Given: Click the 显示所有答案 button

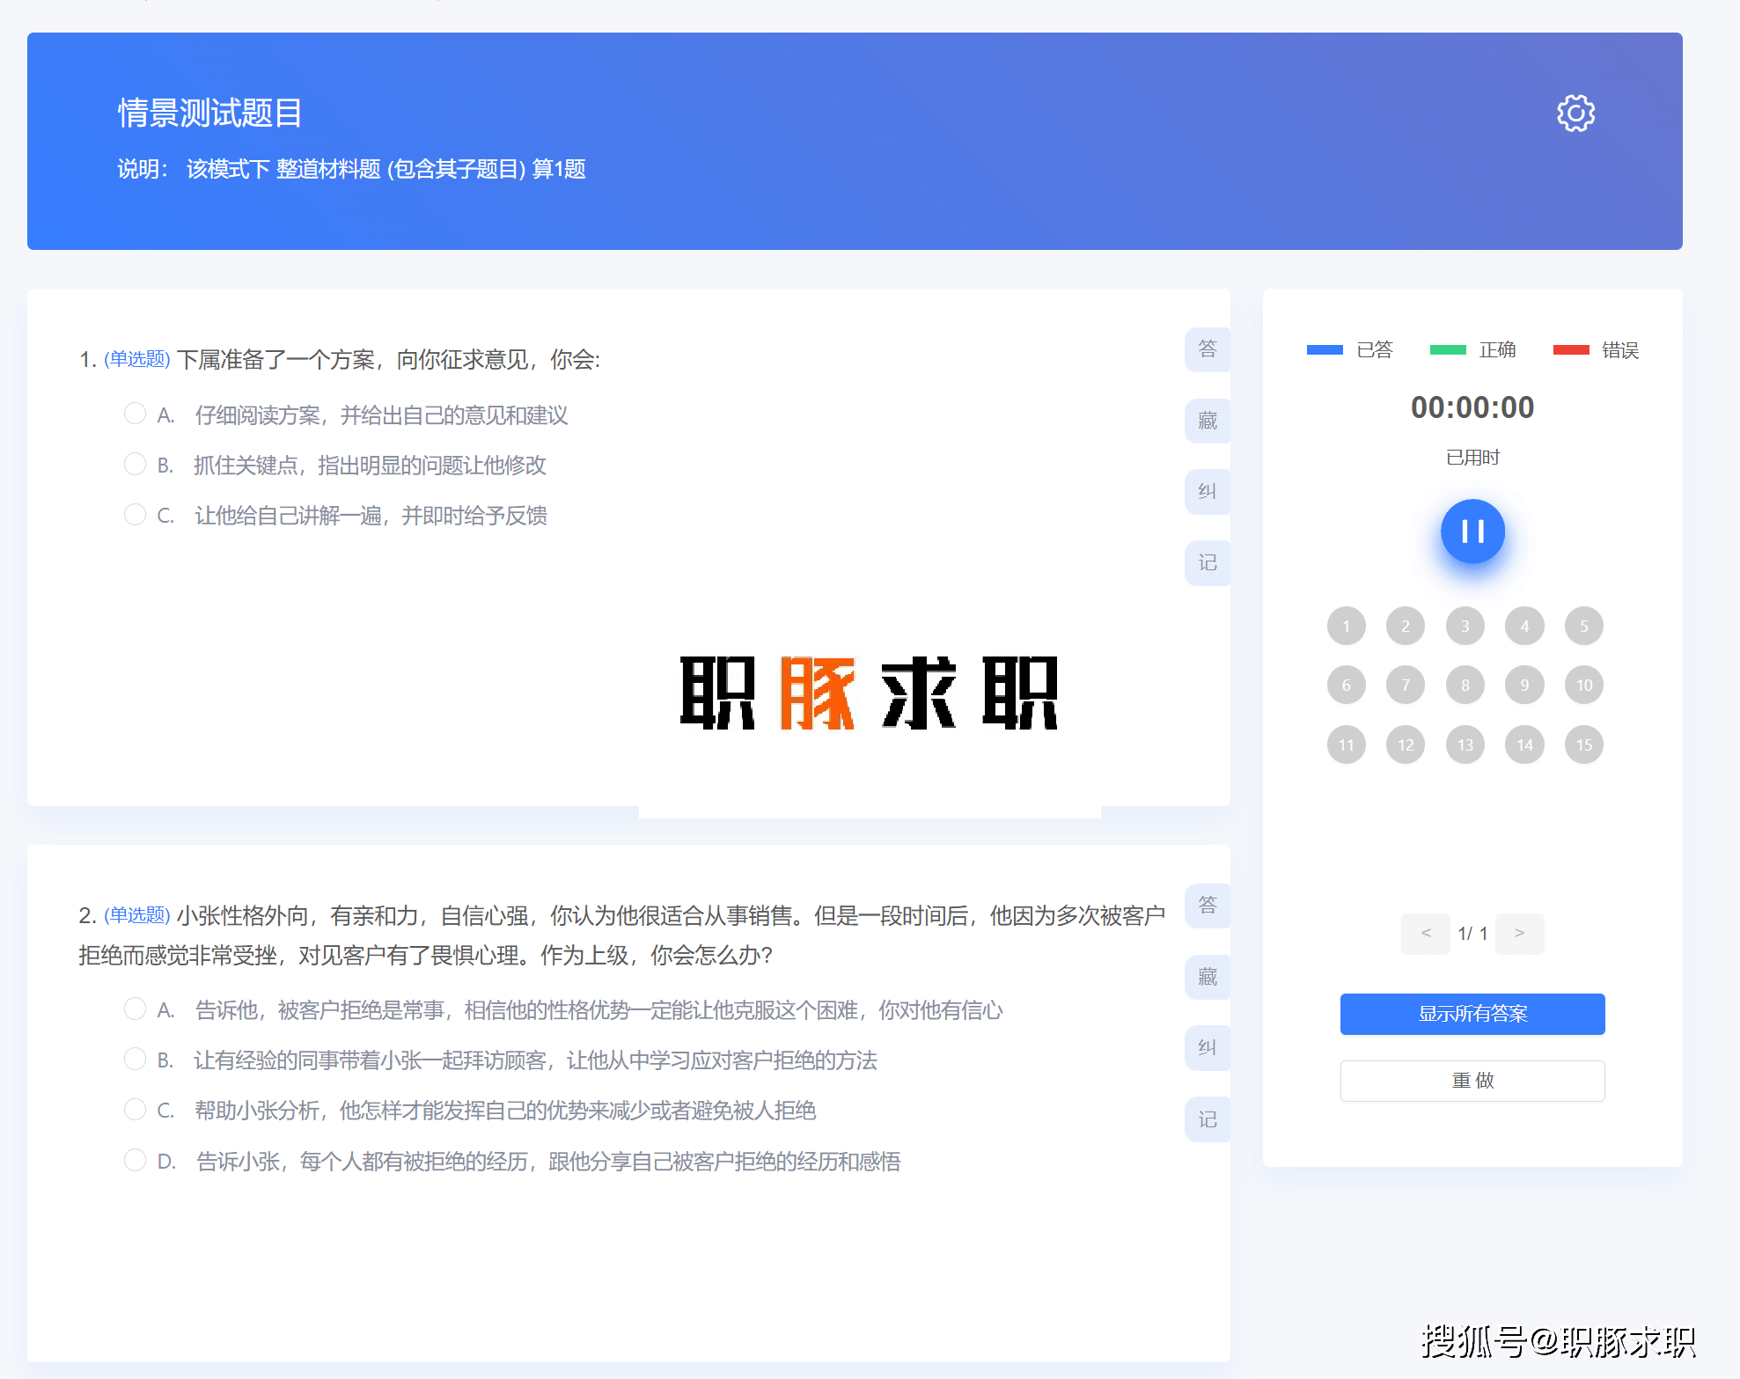Looking at the screenshot, I should [1472, 1014].
